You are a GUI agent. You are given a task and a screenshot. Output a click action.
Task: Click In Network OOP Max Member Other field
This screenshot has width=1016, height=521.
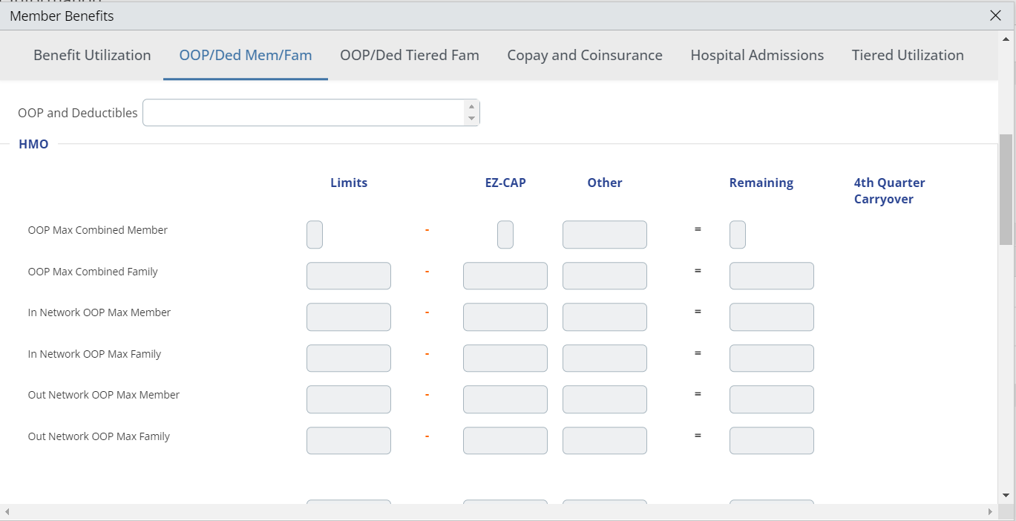tap(605, 317)
